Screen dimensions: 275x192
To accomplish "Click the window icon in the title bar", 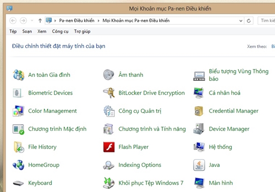I will [9, 8].
